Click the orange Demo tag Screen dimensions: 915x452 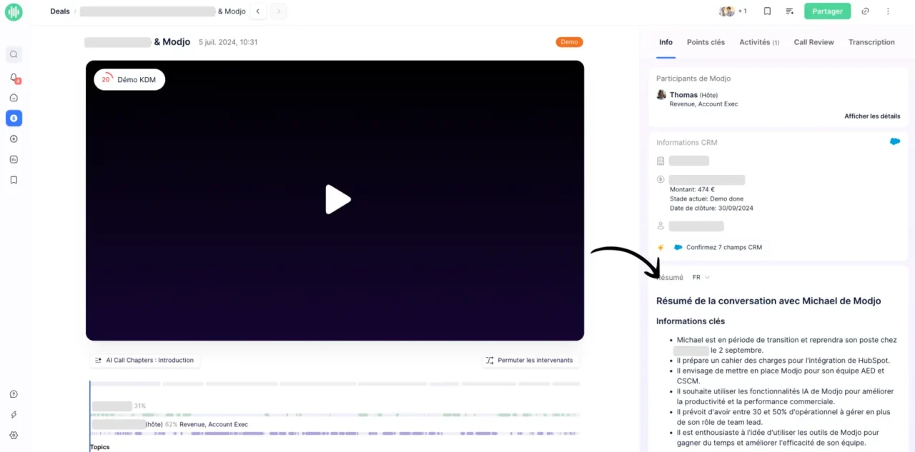pos(569,42)
